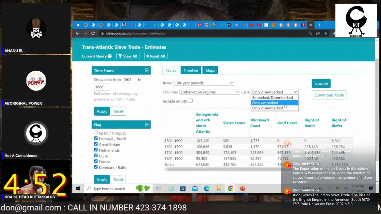Viewport: 381px width, 214px height.
Task: Toggle the Spain / Uruguay flag checkbox
Action: (96, 133)
